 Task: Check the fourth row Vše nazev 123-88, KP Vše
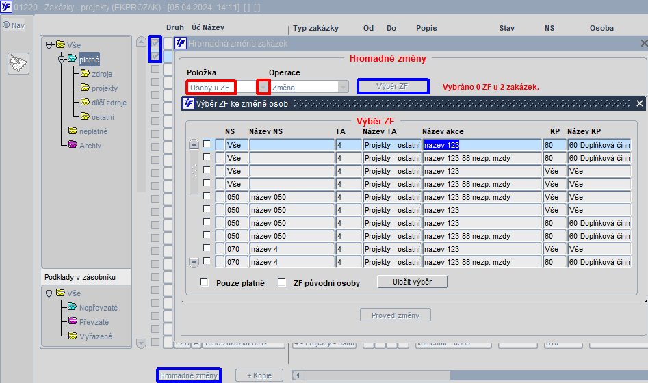coord(207,183)
